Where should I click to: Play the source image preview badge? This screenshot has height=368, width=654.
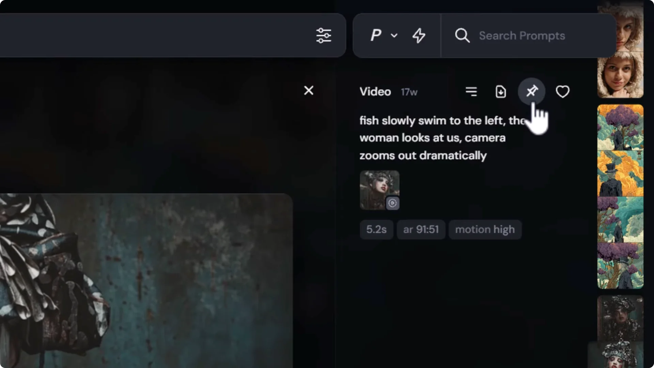[392, 203]
